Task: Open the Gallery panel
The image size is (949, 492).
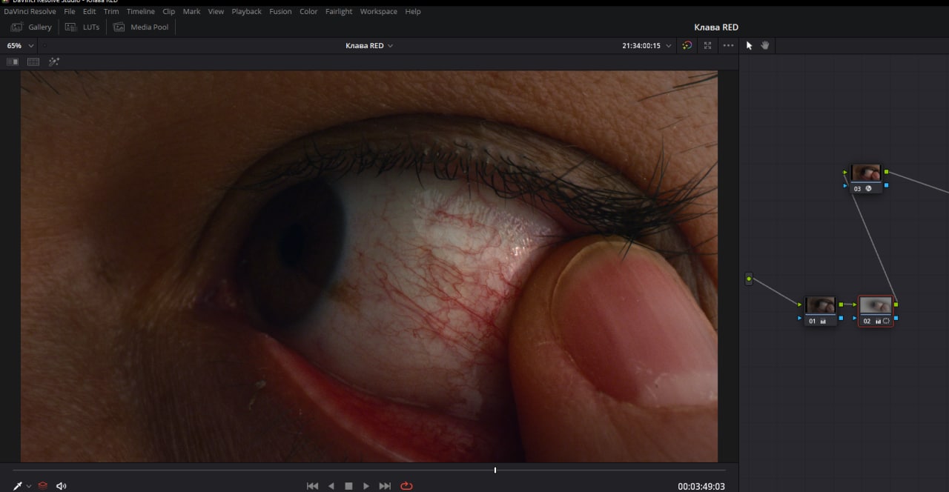Action: click(x=31, y=27)
